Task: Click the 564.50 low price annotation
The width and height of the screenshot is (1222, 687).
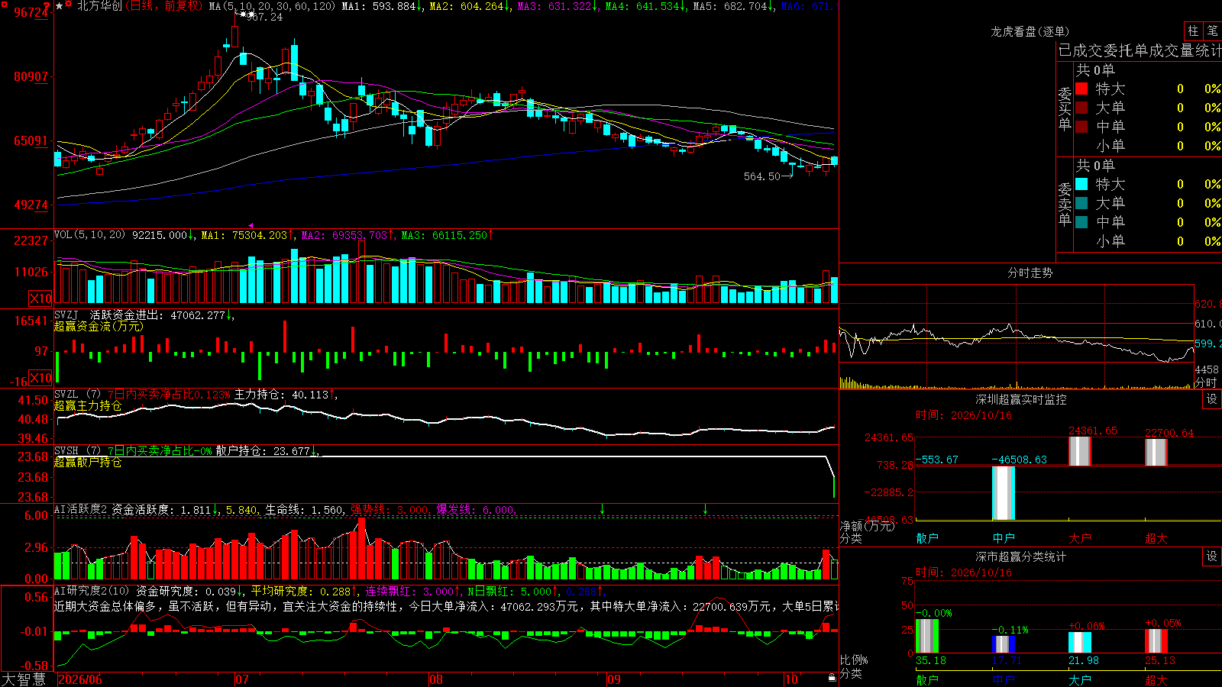Action: (x=762, y=176)
